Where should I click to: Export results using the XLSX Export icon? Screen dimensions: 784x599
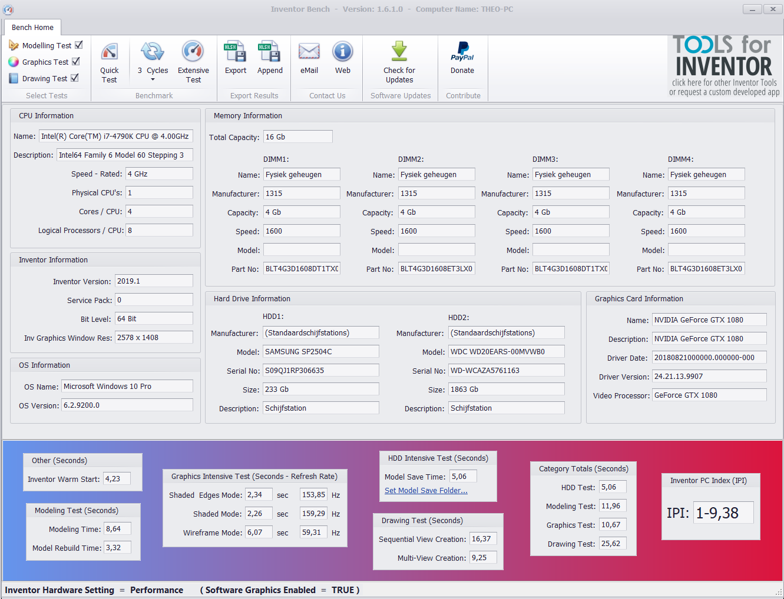(x=235, y=57)
